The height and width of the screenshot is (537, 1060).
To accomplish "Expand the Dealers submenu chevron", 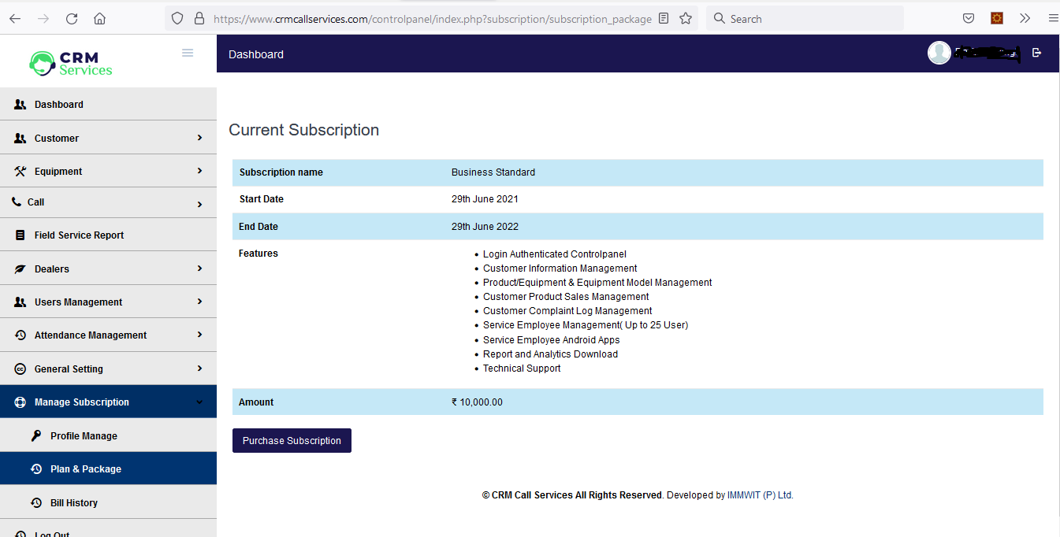I will point(199,268).
